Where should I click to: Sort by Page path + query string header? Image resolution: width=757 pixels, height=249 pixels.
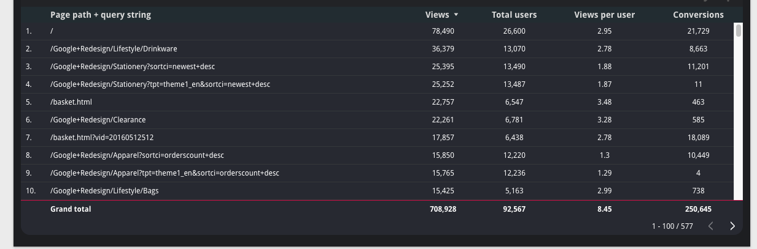[101, 15]
